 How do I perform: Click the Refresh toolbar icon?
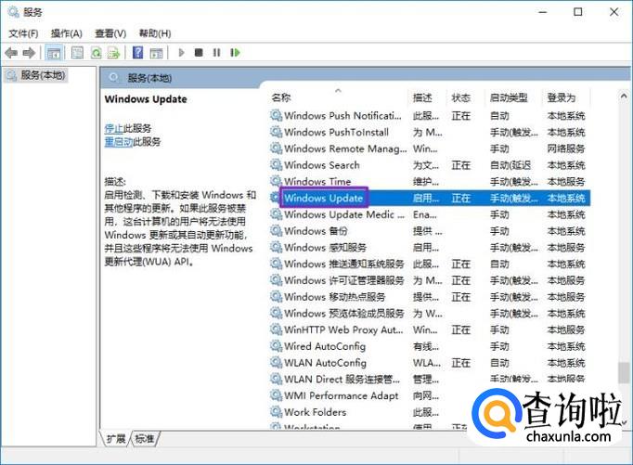[97, 53]
